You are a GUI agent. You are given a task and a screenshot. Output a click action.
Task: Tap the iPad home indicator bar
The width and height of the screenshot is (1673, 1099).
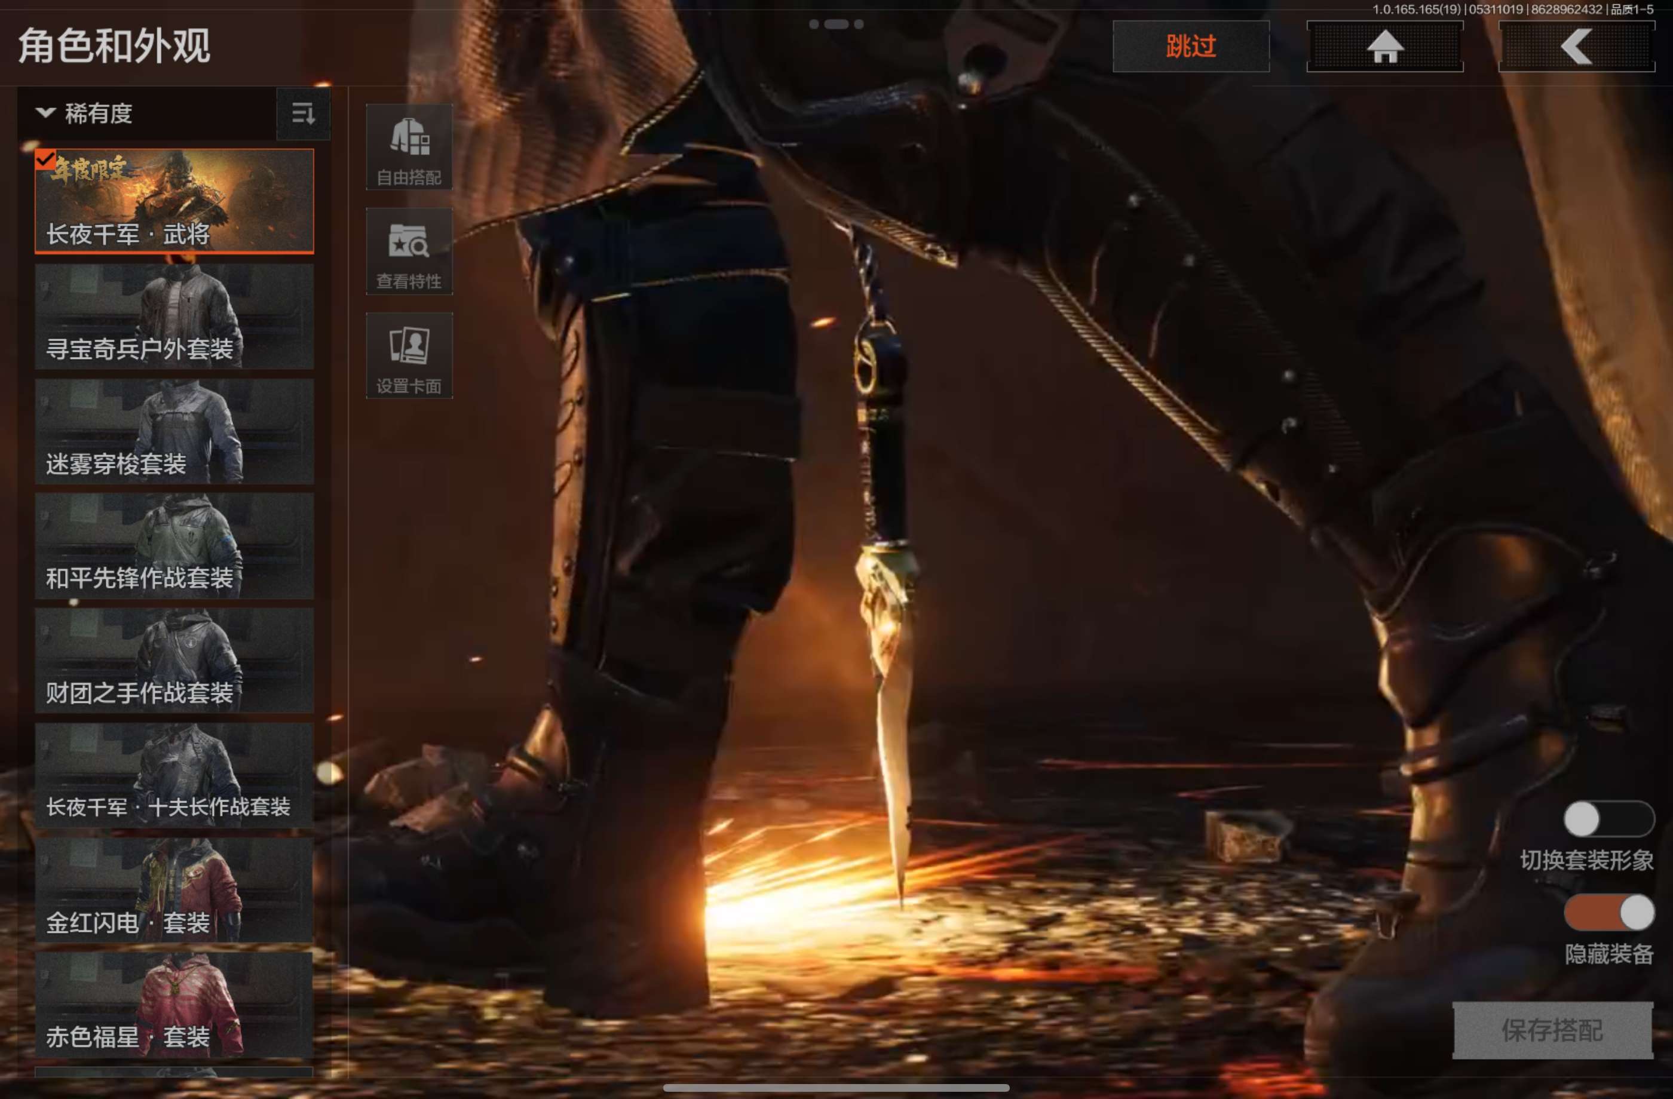point(836,1088)
